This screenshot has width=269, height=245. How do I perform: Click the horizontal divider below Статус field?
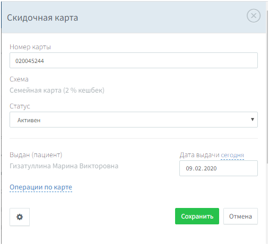click(134, 139)
